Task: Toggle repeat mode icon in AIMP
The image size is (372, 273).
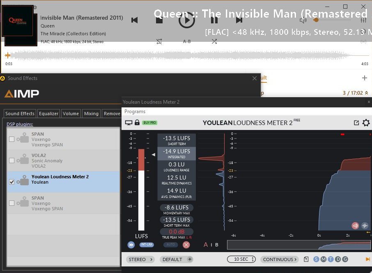Action: click(x=159, y=42)
